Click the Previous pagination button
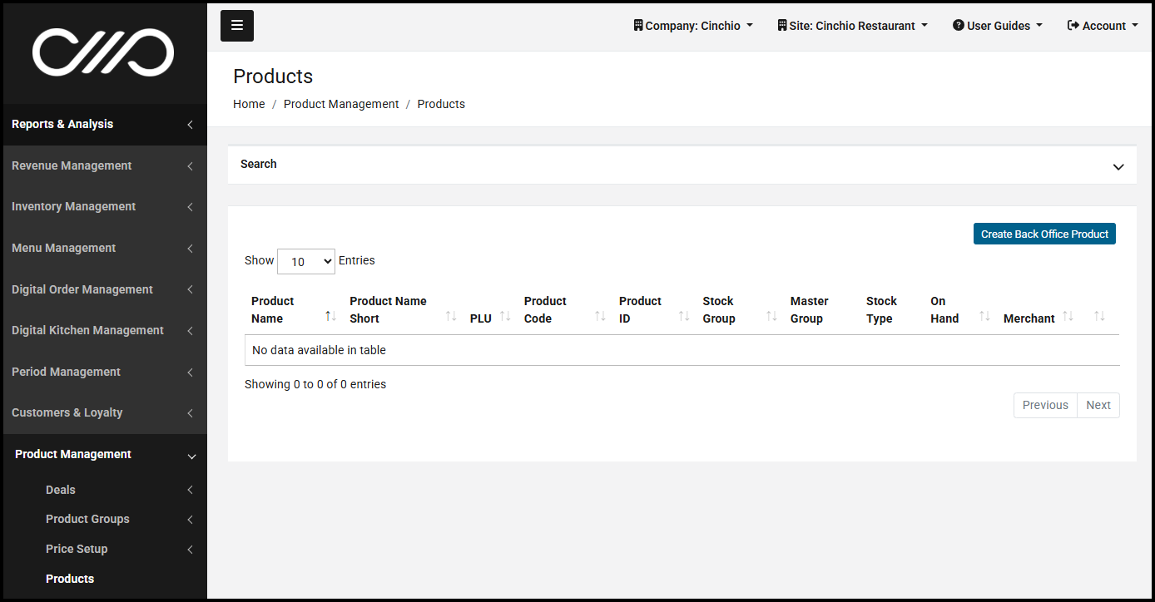 1045,405
